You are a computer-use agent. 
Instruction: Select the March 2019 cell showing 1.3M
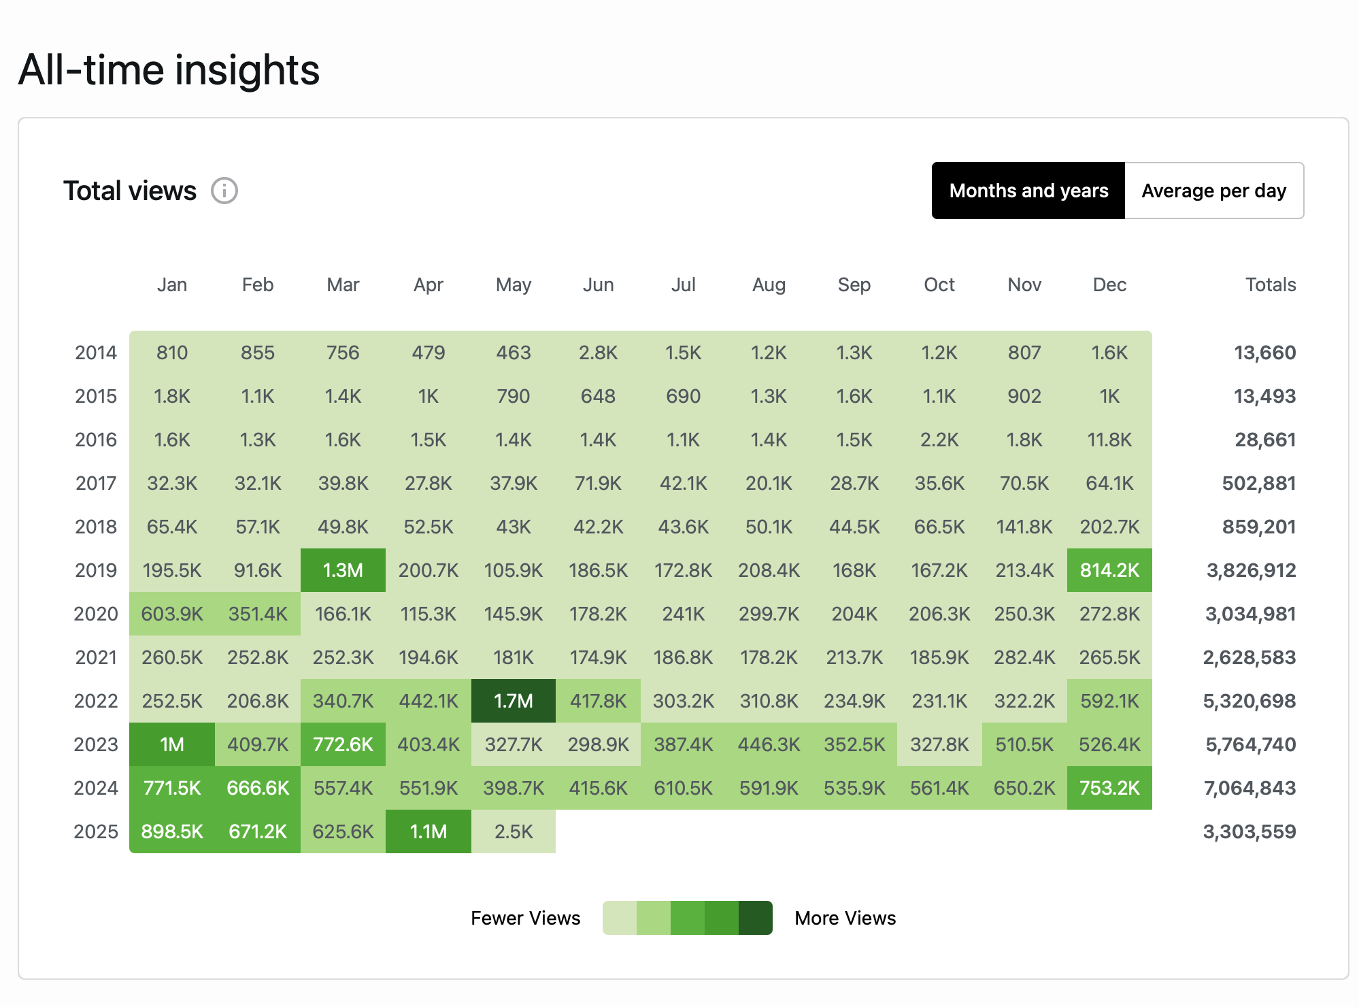(x=343, y=570)
